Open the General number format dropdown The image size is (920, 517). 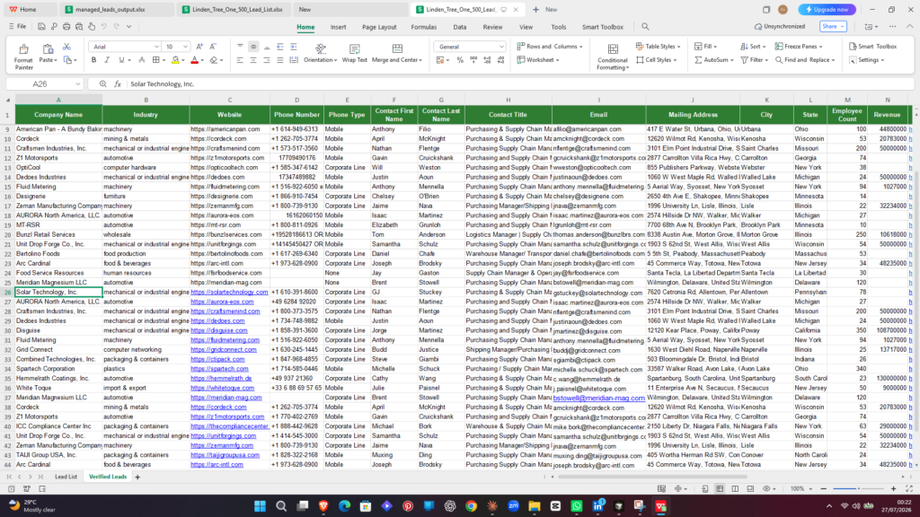click(x=501, y=47)
